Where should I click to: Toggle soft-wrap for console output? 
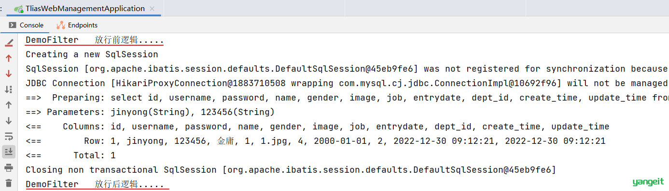[x=9, y=136]
